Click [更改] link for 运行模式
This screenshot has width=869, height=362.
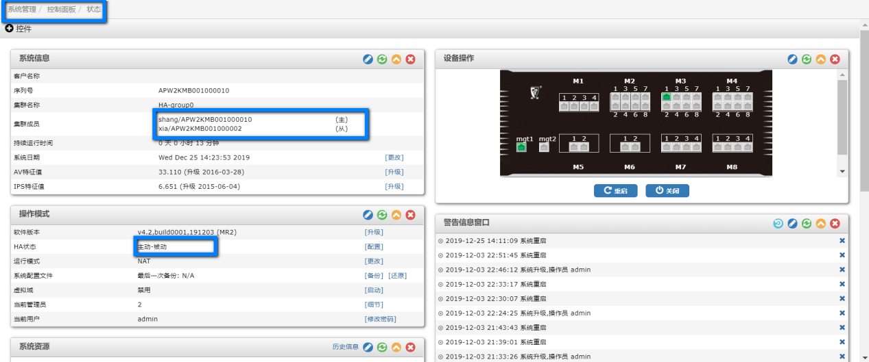pos(374,261)
